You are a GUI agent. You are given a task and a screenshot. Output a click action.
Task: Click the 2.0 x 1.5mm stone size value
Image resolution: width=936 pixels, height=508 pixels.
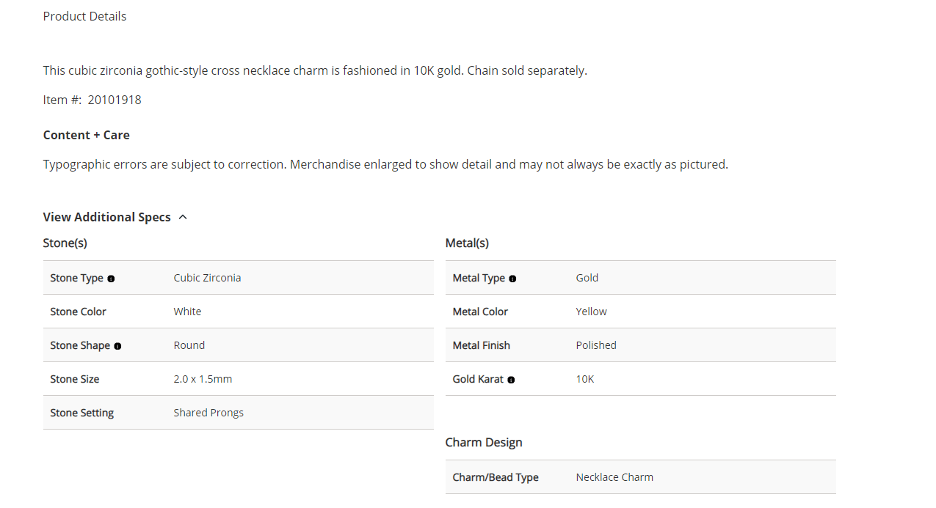(x=203, y=379)
